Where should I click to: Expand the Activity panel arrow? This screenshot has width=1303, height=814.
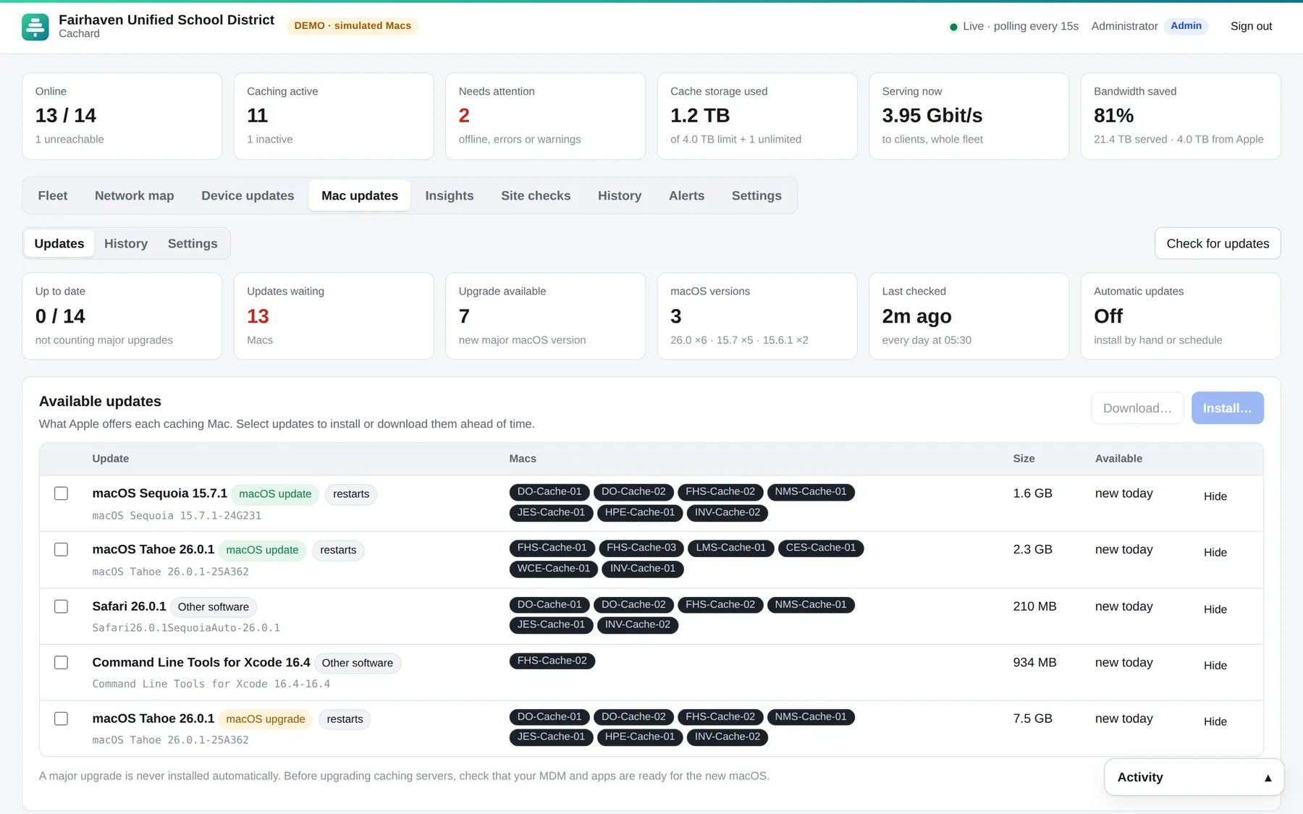(1268, 778)
